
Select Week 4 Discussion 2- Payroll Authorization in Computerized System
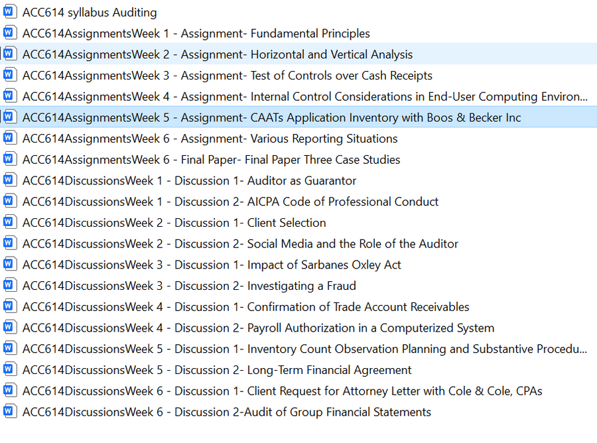click(x=258, y=328)
